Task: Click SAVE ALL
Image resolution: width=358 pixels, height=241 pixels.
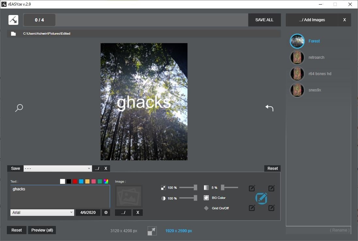Action: tap(264, 20)
